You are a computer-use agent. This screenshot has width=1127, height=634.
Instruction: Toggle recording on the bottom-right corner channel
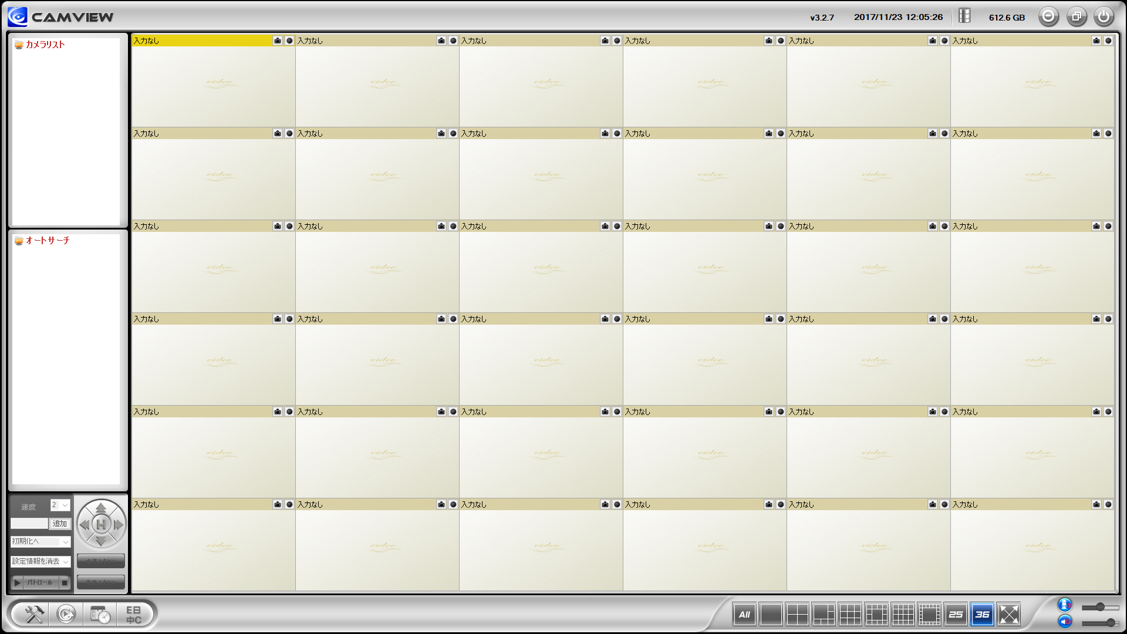[x=1108, y=504]
